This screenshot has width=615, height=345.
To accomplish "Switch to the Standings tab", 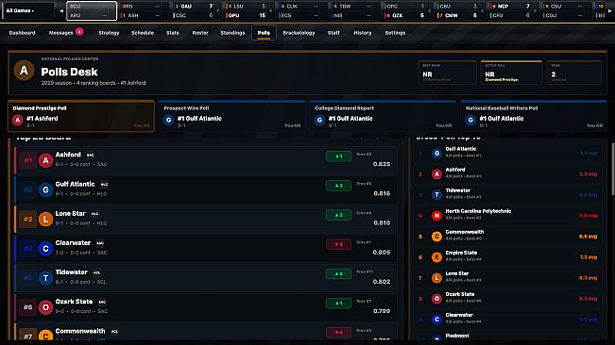I will (x=232, y=33).
